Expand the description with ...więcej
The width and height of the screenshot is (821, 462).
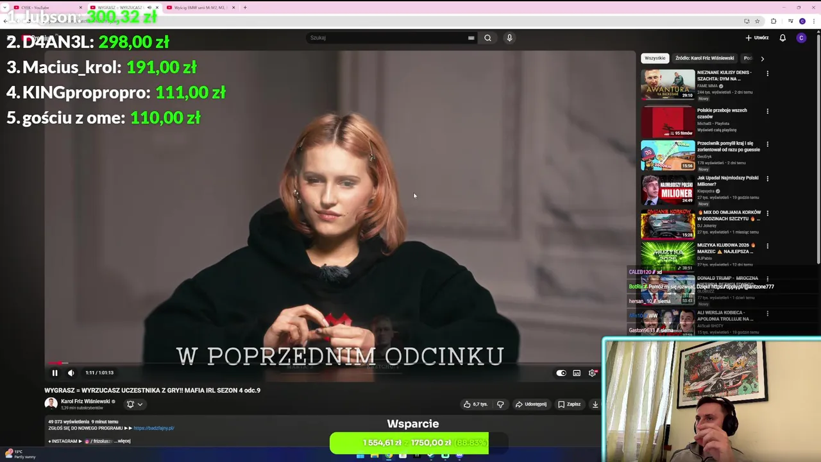123,441
